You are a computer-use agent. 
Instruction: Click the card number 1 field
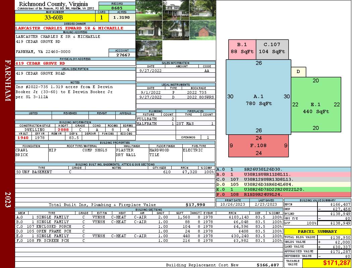point(102,17)
